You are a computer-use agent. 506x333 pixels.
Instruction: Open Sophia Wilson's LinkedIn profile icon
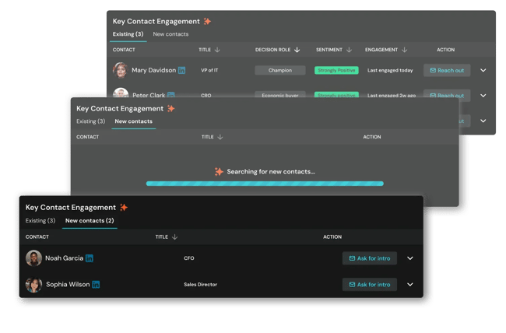(96, 285)
